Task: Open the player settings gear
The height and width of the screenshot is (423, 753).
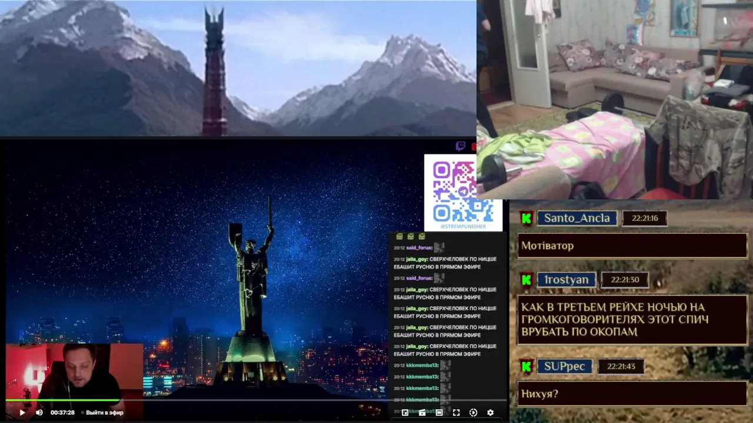Action: (x=490, y=412)
